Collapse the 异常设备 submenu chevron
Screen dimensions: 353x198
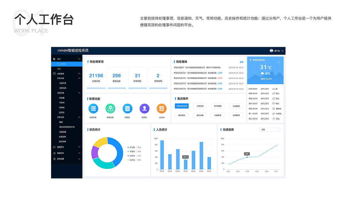(79, 117)
